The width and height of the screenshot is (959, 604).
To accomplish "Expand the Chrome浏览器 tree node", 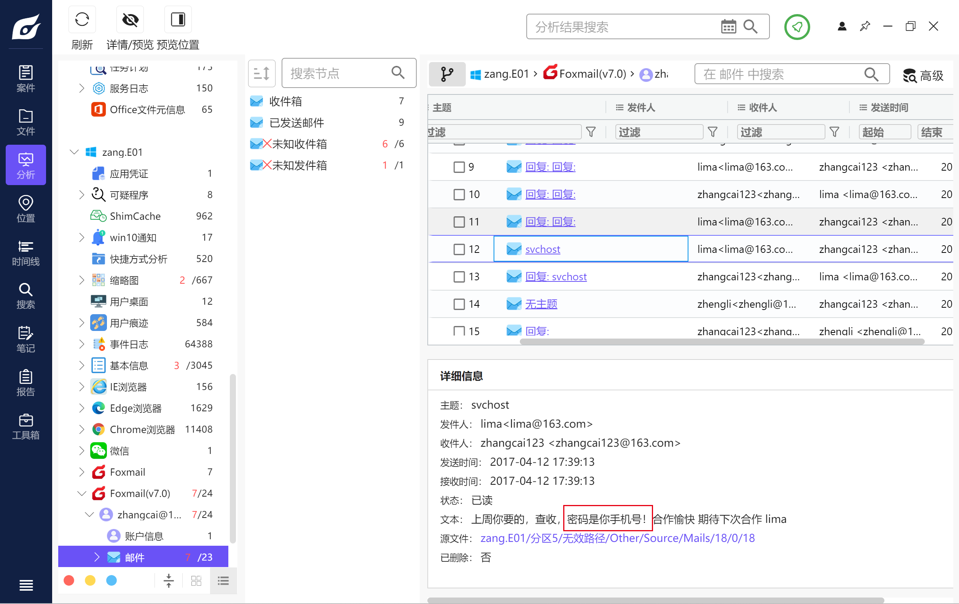I will 82,429.
